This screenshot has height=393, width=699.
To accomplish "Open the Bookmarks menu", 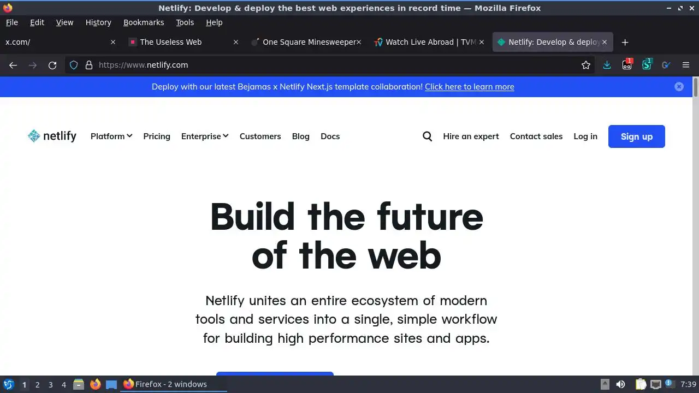I will pos(144,22).
